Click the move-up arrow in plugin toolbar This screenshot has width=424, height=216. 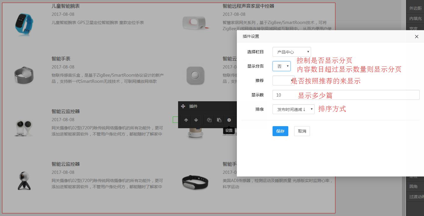tap(186, 120)
